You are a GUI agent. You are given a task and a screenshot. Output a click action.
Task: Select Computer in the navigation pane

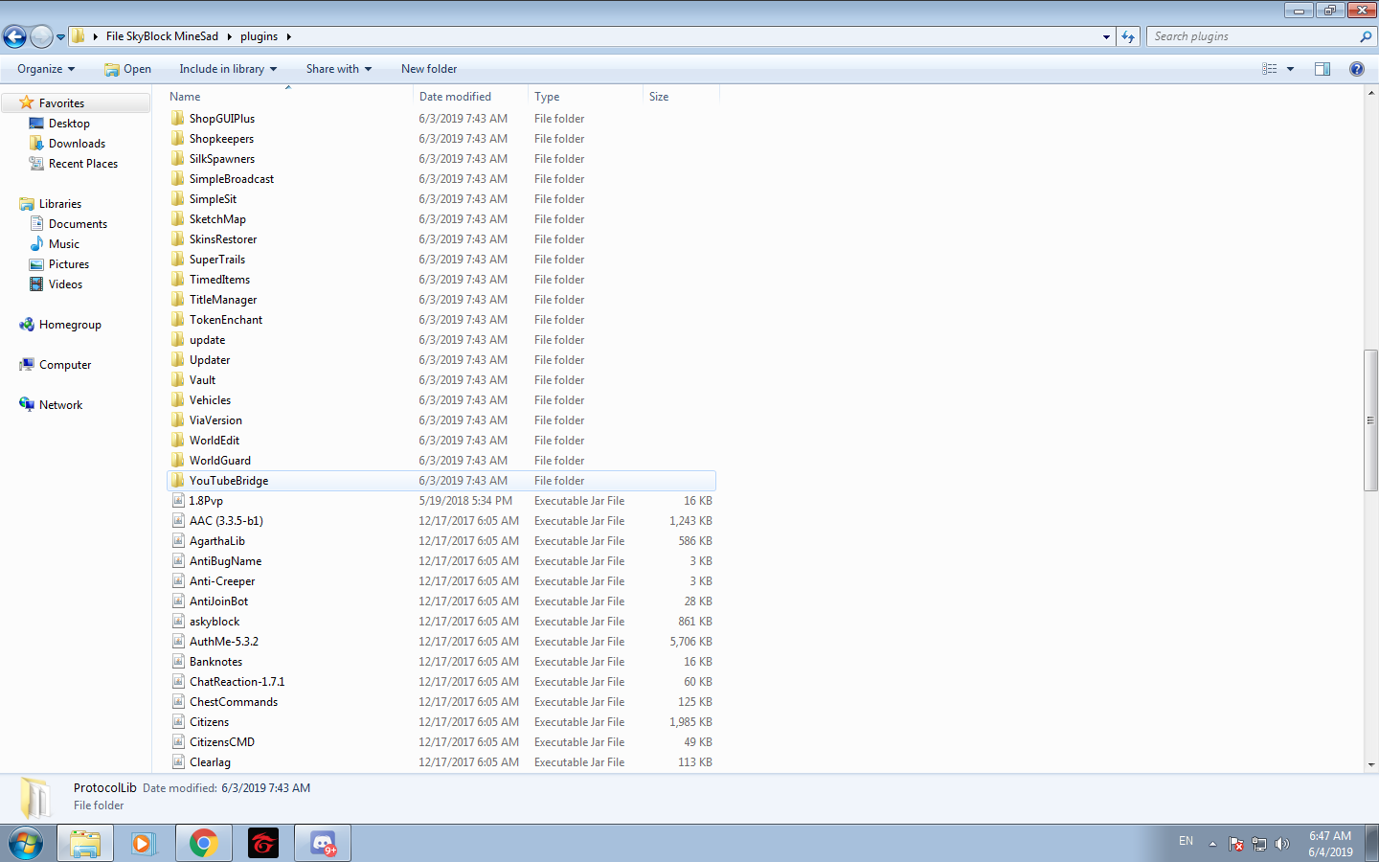click(65, 365)
